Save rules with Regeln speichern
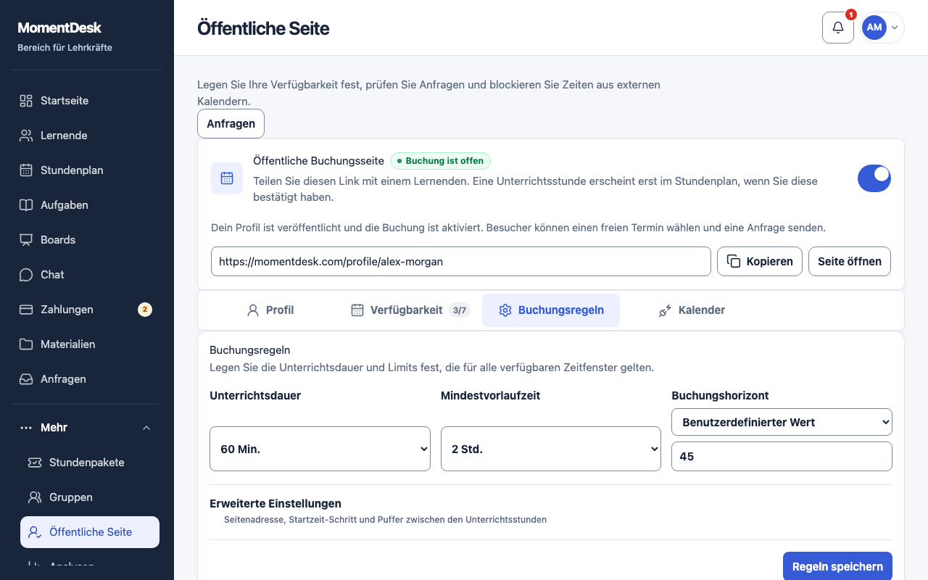The height and width of the screenshot is (580, 928). pyautogui.click(x=837, y=566)
